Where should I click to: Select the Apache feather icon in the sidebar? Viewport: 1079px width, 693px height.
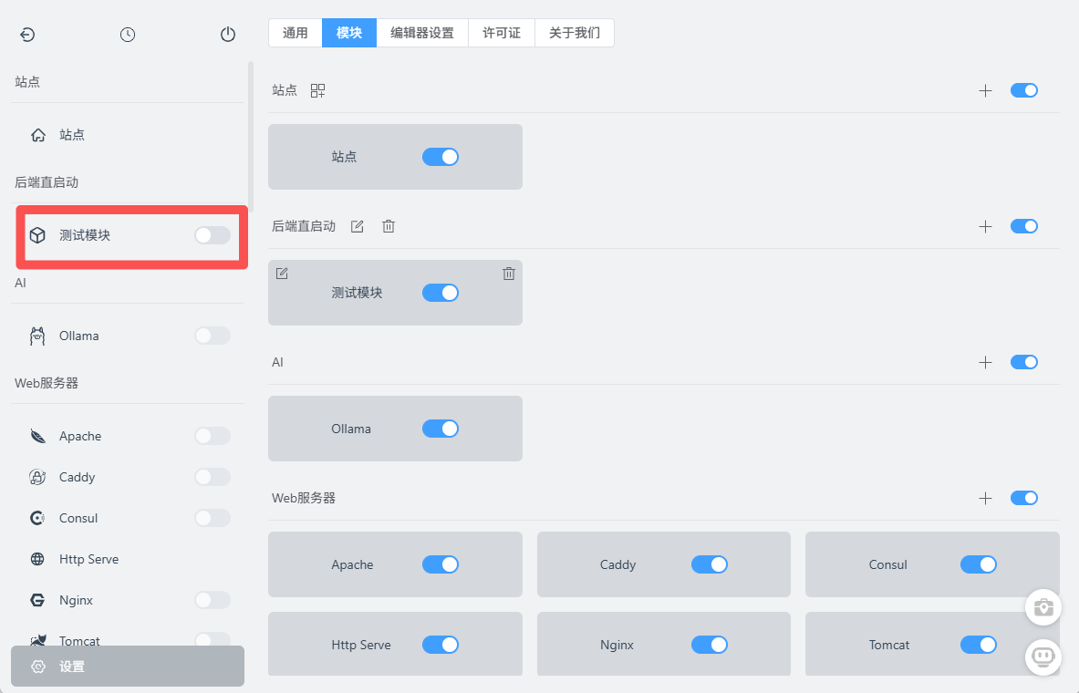pyautogui.click(x=37, y=435)
